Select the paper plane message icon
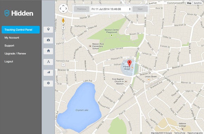 (48, 72)
